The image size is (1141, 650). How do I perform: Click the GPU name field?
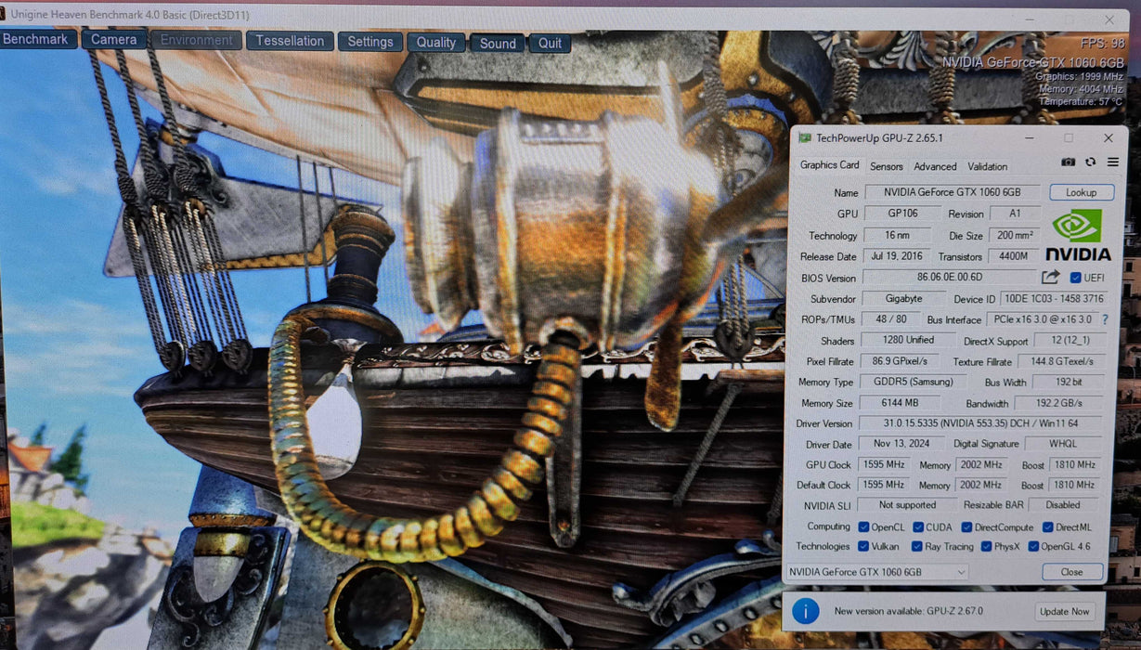click(x=953, y=192)
